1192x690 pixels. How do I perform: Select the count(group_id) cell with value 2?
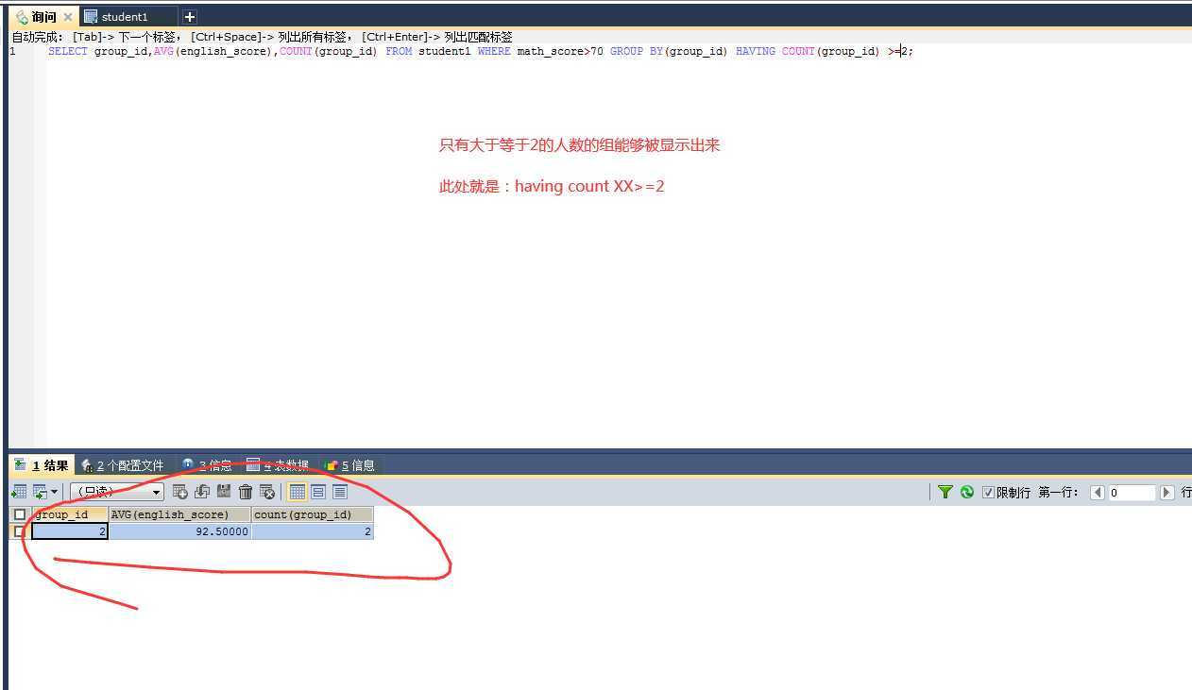(x=313, y=531)
